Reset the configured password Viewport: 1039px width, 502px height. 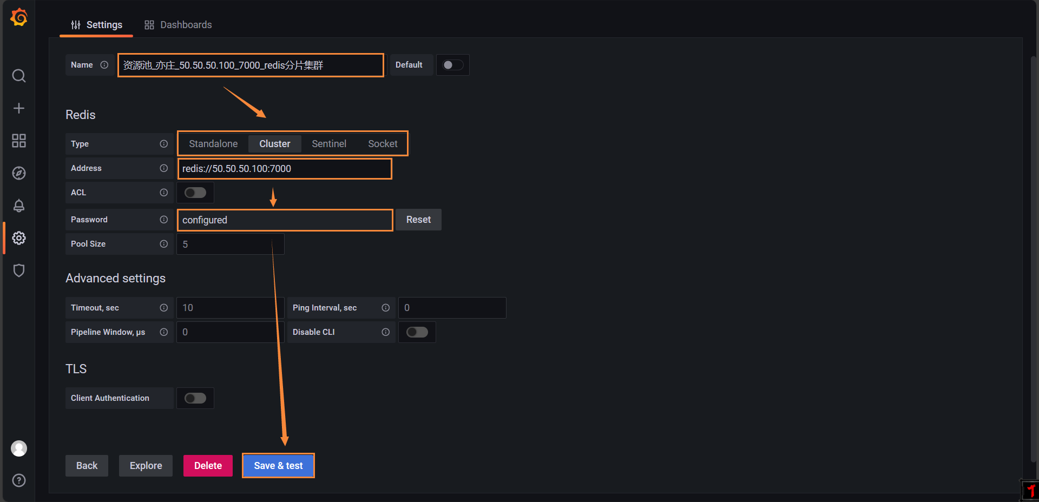coord(418,220)
